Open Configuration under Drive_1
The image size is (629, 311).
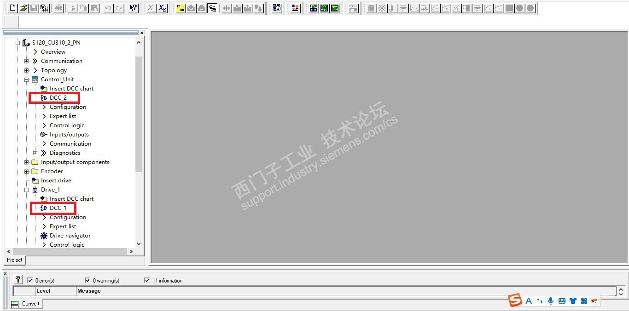click(68, 217)
